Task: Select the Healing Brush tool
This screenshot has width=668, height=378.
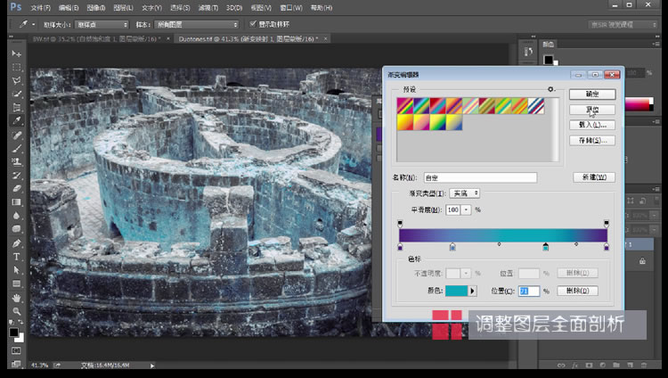Action: tap(16, 136)
